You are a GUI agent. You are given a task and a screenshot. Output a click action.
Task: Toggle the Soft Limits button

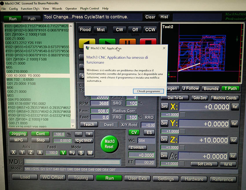pos(204,164)
